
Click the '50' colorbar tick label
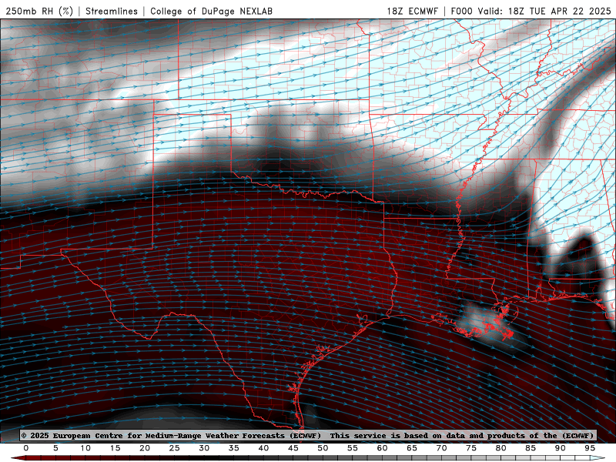pyautogui.click(x=323, y=448)
